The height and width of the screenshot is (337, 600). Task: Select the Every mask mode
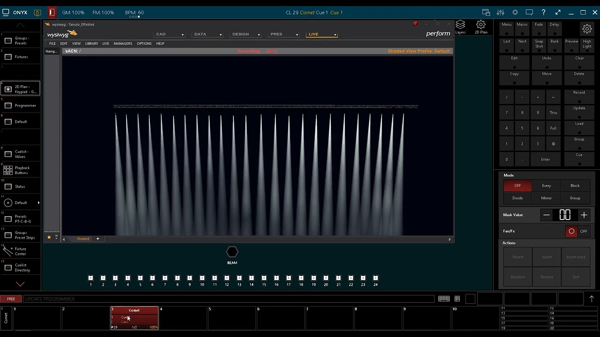pyautogui.click(x=546, y=185)
